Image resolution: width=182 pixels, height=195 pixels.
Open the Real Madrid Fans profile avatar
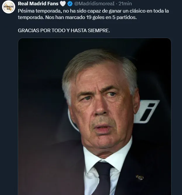point(8,7)
